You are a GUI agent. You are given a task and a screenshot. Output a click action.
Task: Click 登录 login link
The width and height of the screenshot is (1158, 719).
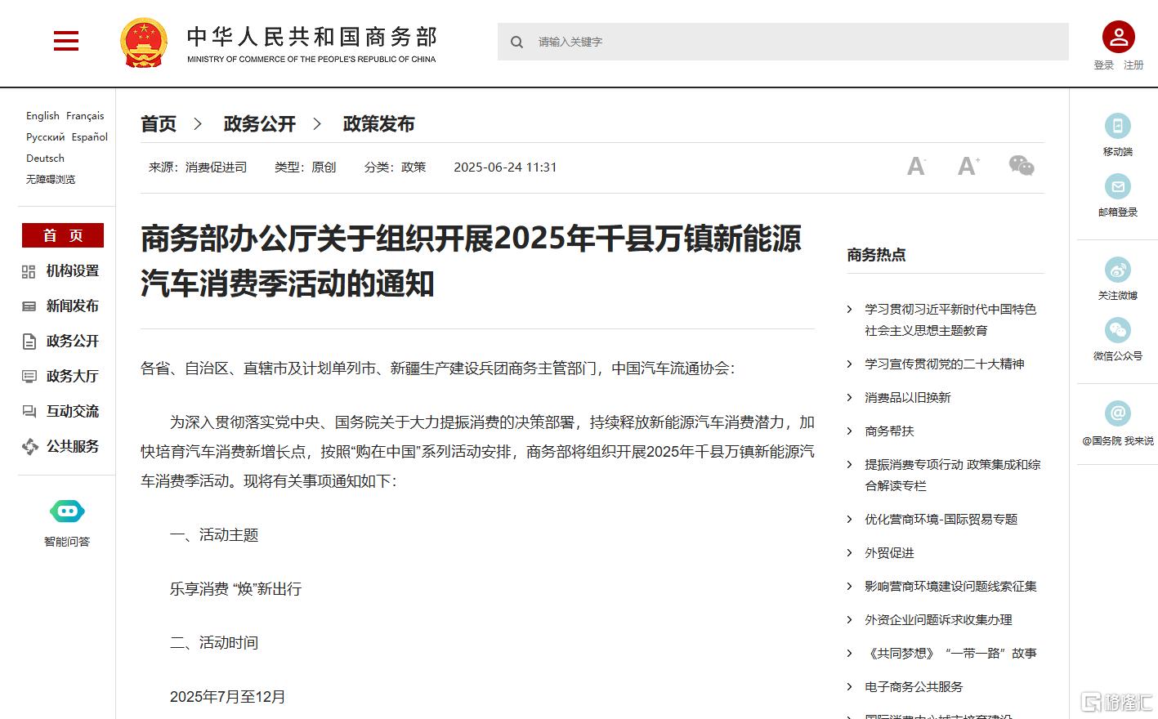[x=1103, y=65]
